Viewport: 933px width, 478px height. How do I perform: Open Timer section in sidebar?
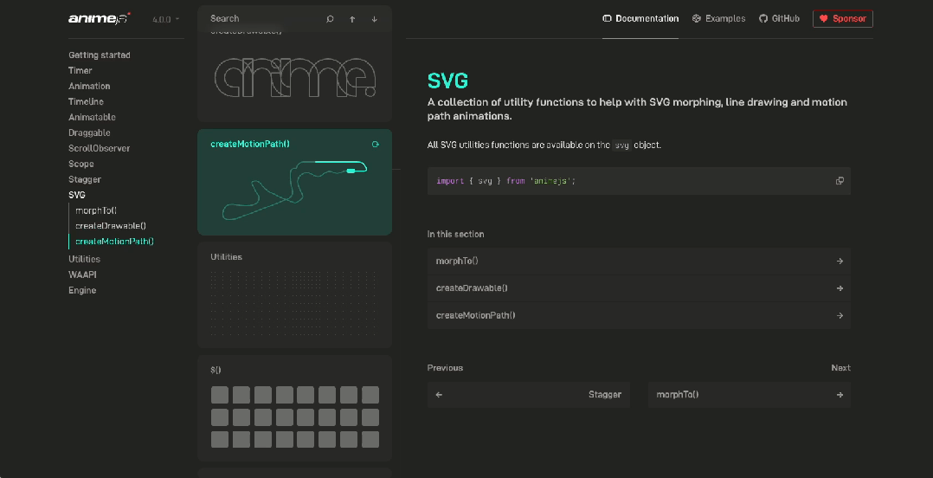[80, 70]
